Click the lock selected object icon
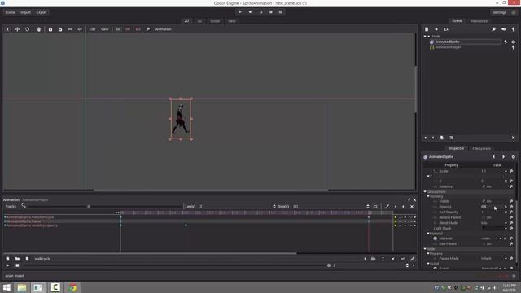This screenshot has width=521, height=293. tap(50, 29)
